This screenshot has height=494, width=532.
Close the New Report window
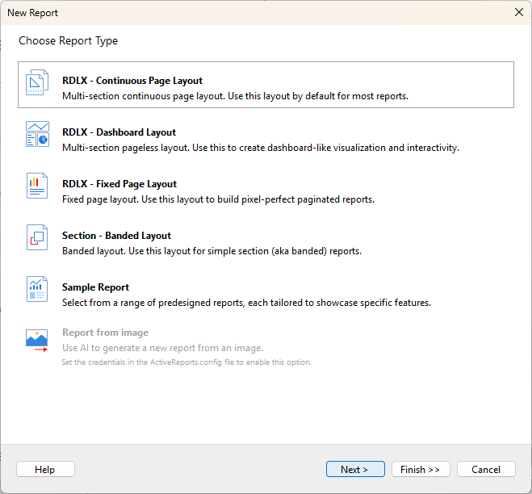[518, 12]
